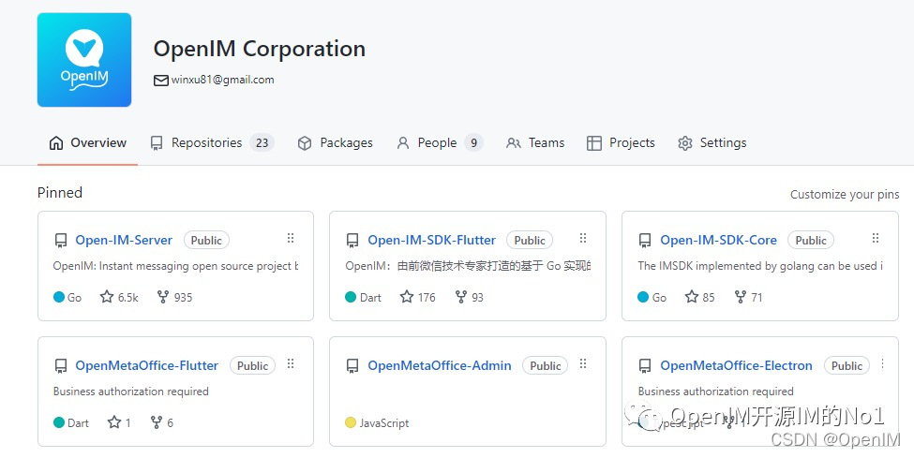Viewport: 914px width, 458px height.
Task: Click the Go language dot on Open-IM-Server
Action: (59, 297)
